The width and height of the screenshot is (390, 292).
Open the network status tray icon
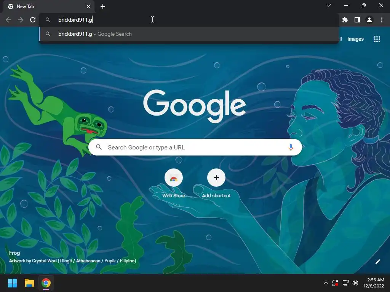pos(345,283)
